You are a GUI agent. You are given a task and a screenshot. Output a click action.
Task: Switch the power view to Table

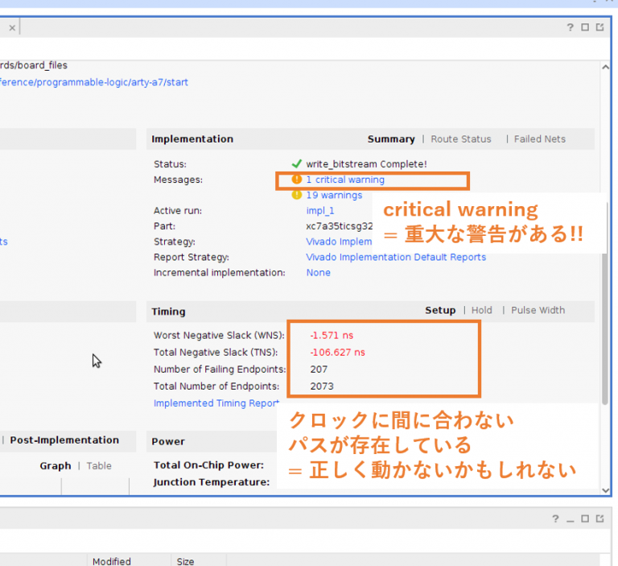[x=99, y=466]
